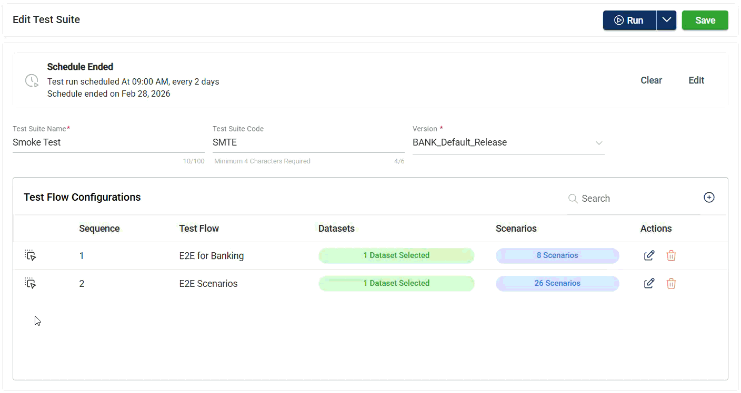Image resolution: width=741 pixels, height=393 pixels.
Task: Click the add test flow plus icon
Action: point(709,198)
